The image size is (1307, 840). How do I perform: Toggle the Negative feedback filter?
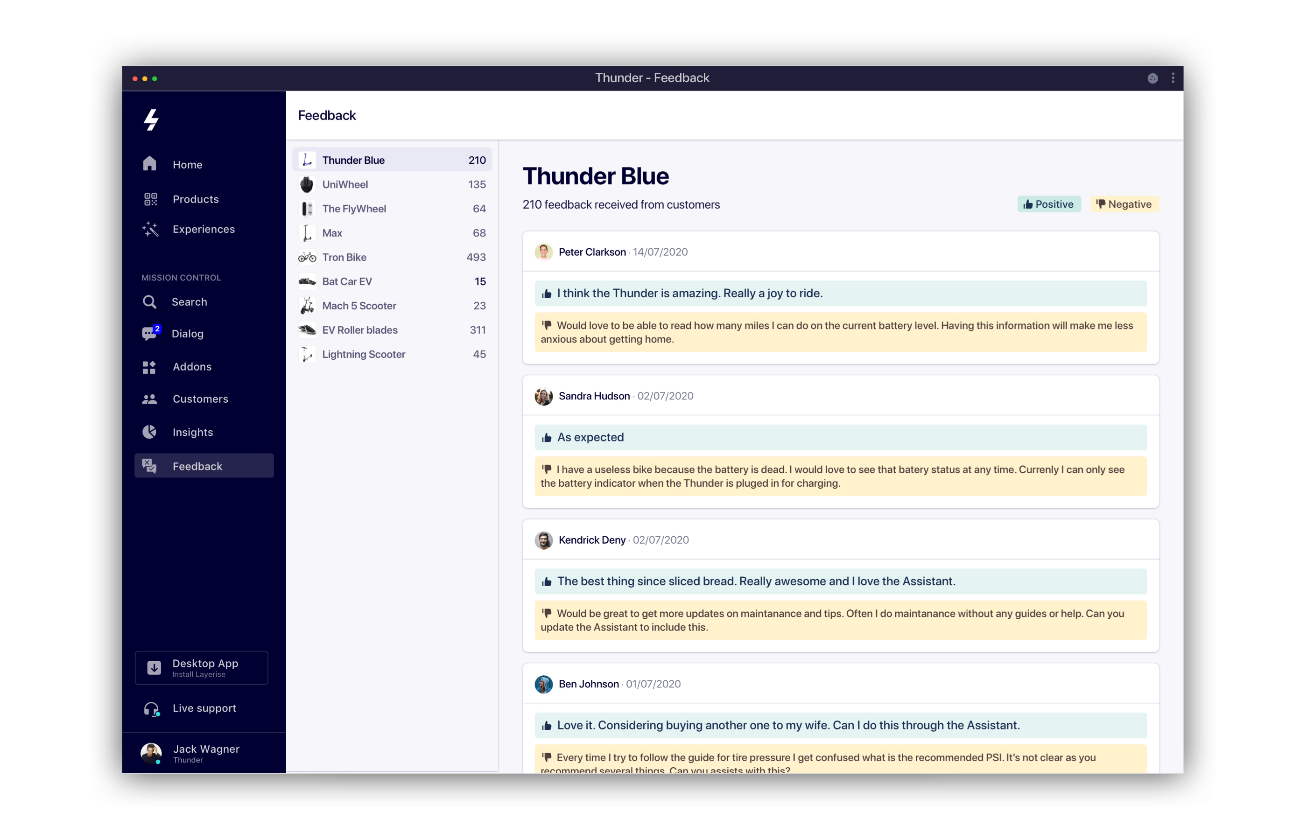click(x=1124, y=204)
